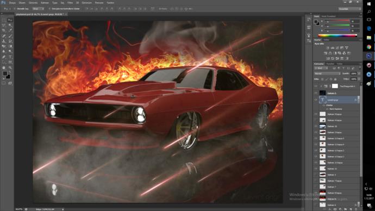
Task: Change screen mode from toolbox
Action: point(10,83)
